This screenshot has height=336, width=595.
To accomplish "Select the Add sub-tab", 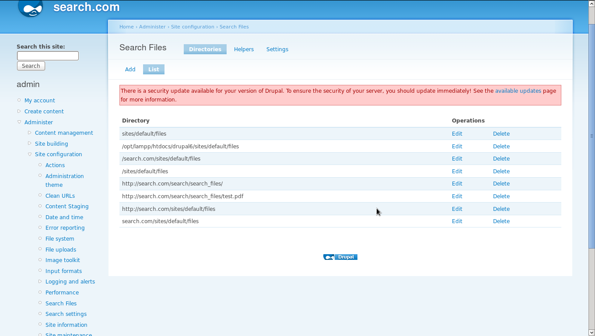I will click(130, 70).
